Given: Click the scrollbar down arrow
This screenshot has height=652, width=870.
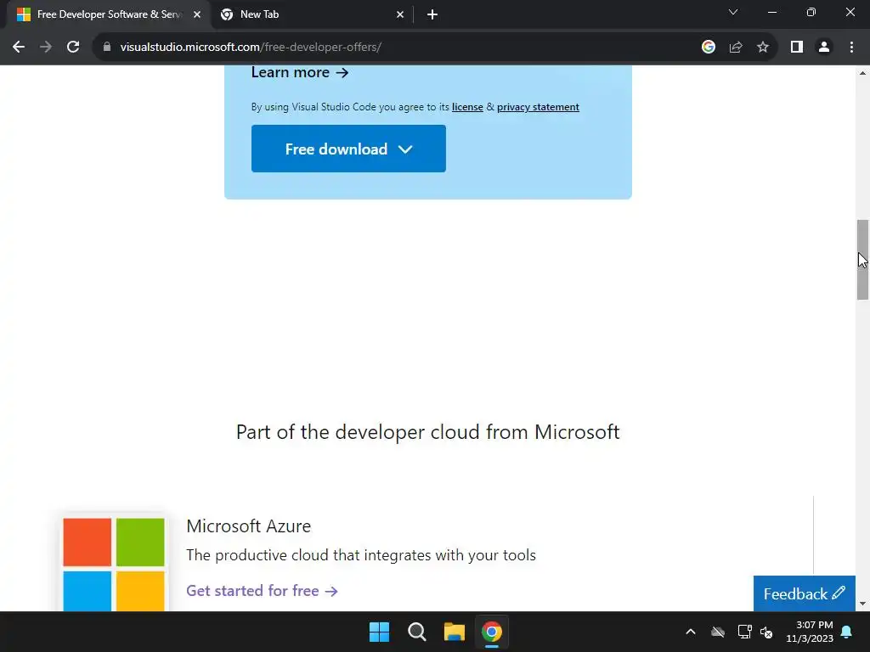Looking at the screenshot, I should point(862,604).
